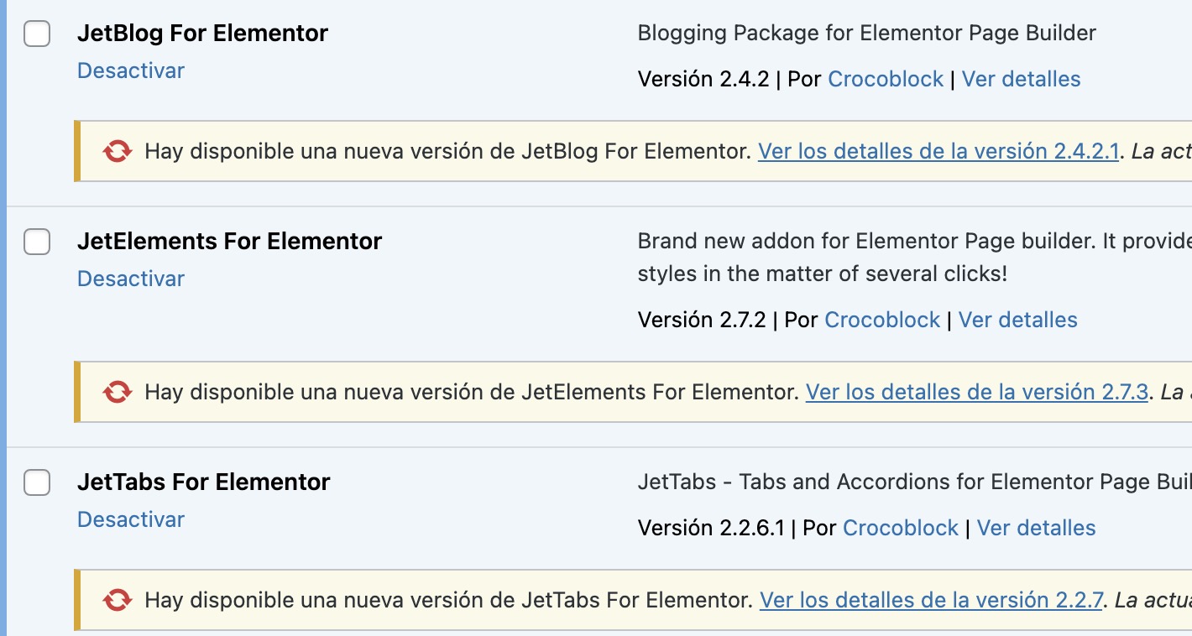Click Desactivar under JetElements For Elementor
Image resolution: width=1192 pixels, height=636 pixels.
[130, 279]
